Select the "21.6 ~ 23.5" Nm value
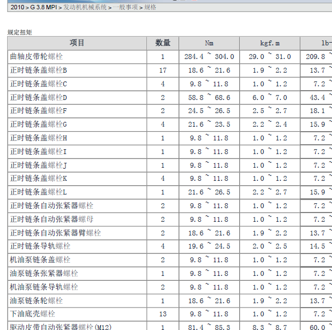The image size is (332, 330). point(209,125)
